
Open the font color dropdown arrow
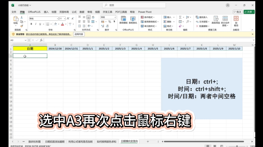[x=66, y=24]
